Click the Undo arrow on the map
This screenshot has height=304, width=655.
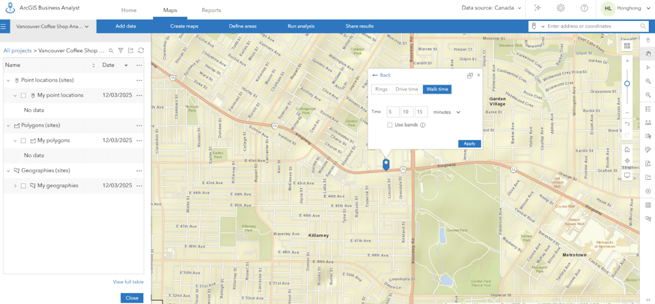click(627, 123)
